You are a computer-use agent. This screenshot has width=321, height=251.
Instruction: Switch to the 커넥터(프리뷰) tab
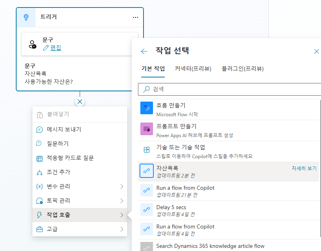click(x=193, y=68)
